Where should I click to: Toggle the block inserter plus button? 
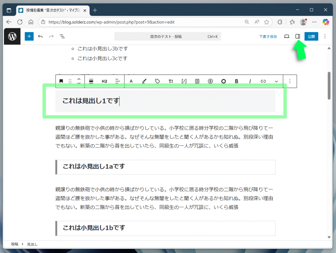click(x=29, y=36)
